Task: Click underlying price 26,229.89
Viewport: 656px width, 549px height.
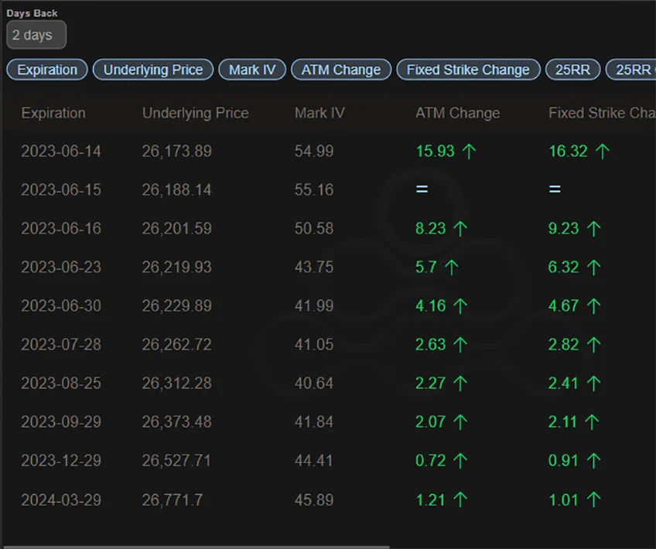Action: 176,305
